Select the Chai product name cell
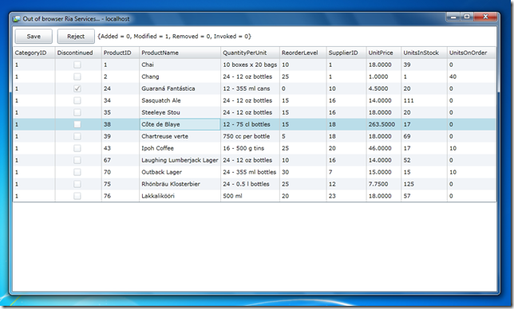The width and height of the screenshot is (514, 309). 180,65
